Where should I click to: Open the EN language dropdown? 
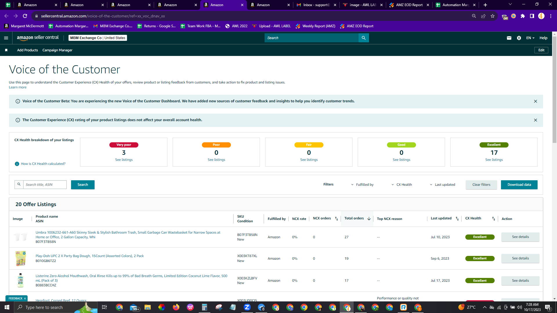tap(530, 38)
